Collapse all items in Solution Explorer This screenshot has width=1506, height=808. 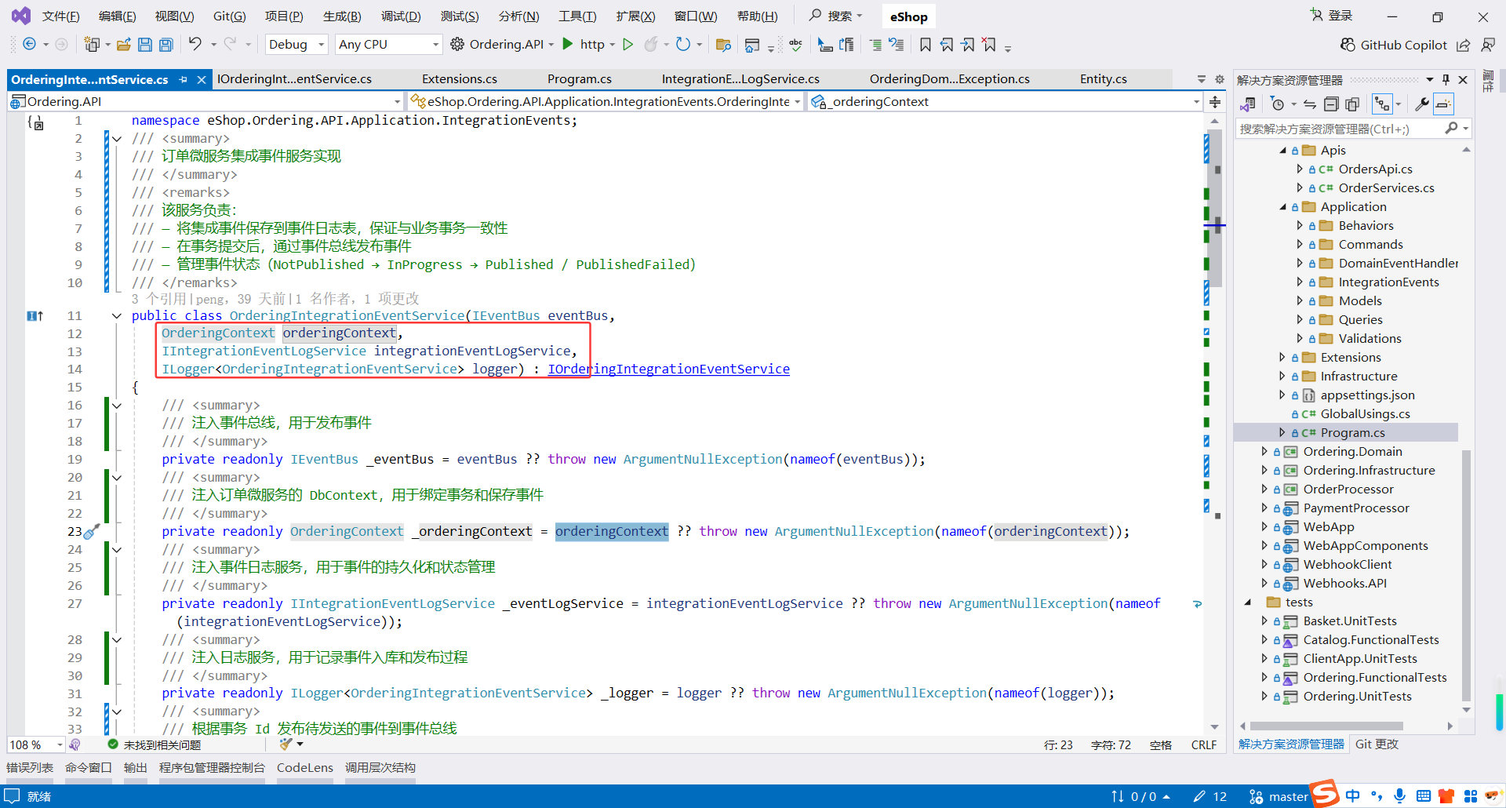tap(1331, 103)
